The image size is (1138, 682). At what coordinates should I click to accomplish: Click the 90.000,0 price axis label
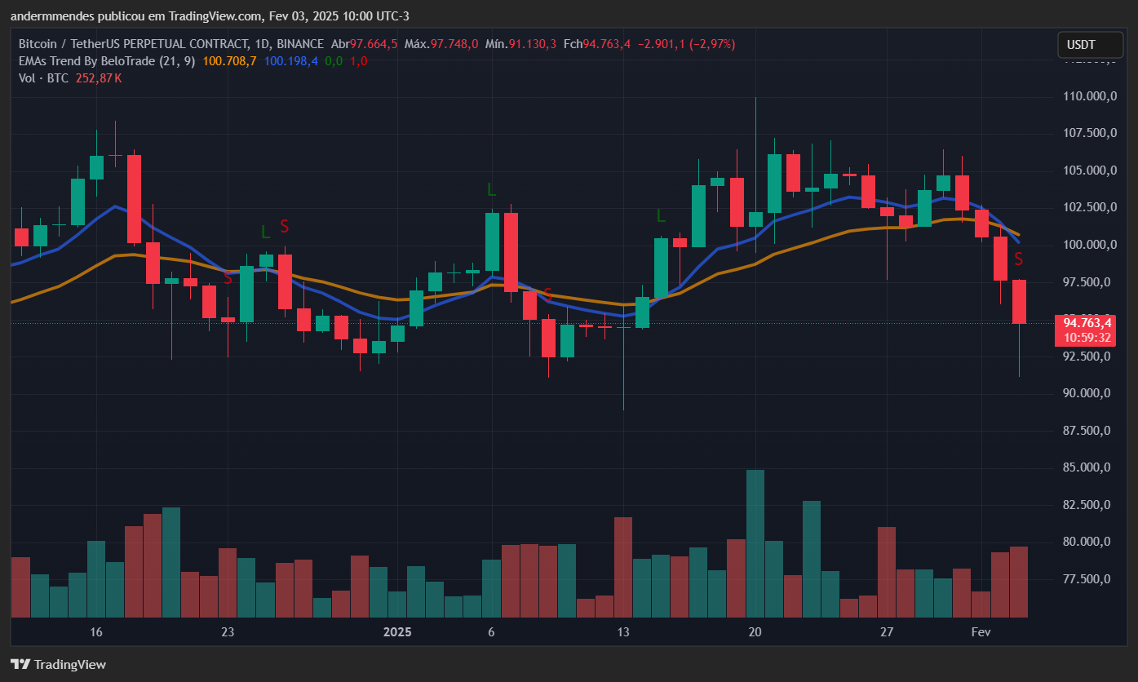point(1088,393)
